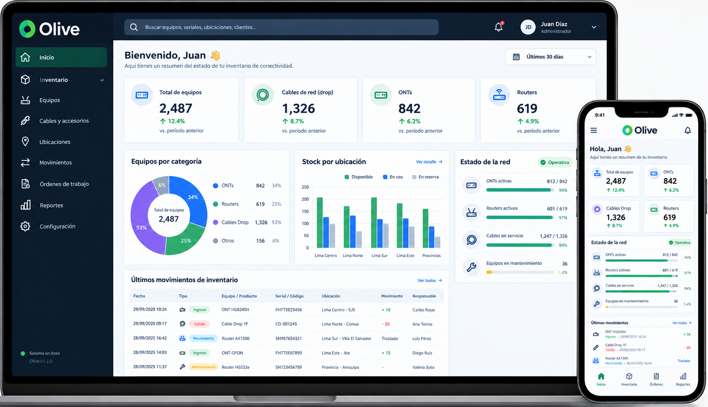Click the Cables de red (drop) card icon
Viewport: 708px width, 407px height.
262,95
